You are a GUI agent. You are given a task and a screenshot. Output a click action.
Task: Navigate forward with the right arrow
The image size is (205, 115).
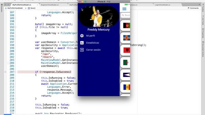[8, 5]
